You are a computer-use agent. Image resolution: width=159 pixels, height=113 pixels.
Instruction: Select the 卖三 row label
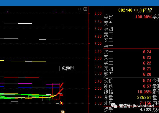pos(108,35)
